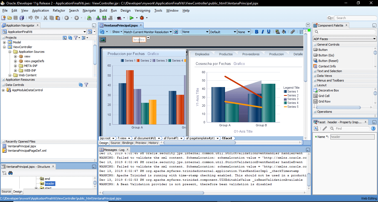This screenshot has height=202, width=378.
Task: Switch to the History editor tab
Action: (153, 143)
